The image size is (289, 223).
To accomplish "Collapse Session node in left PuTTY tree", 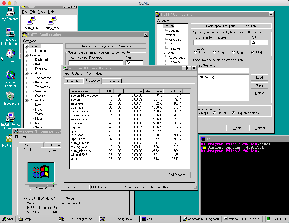I will [x=26, y=46].
